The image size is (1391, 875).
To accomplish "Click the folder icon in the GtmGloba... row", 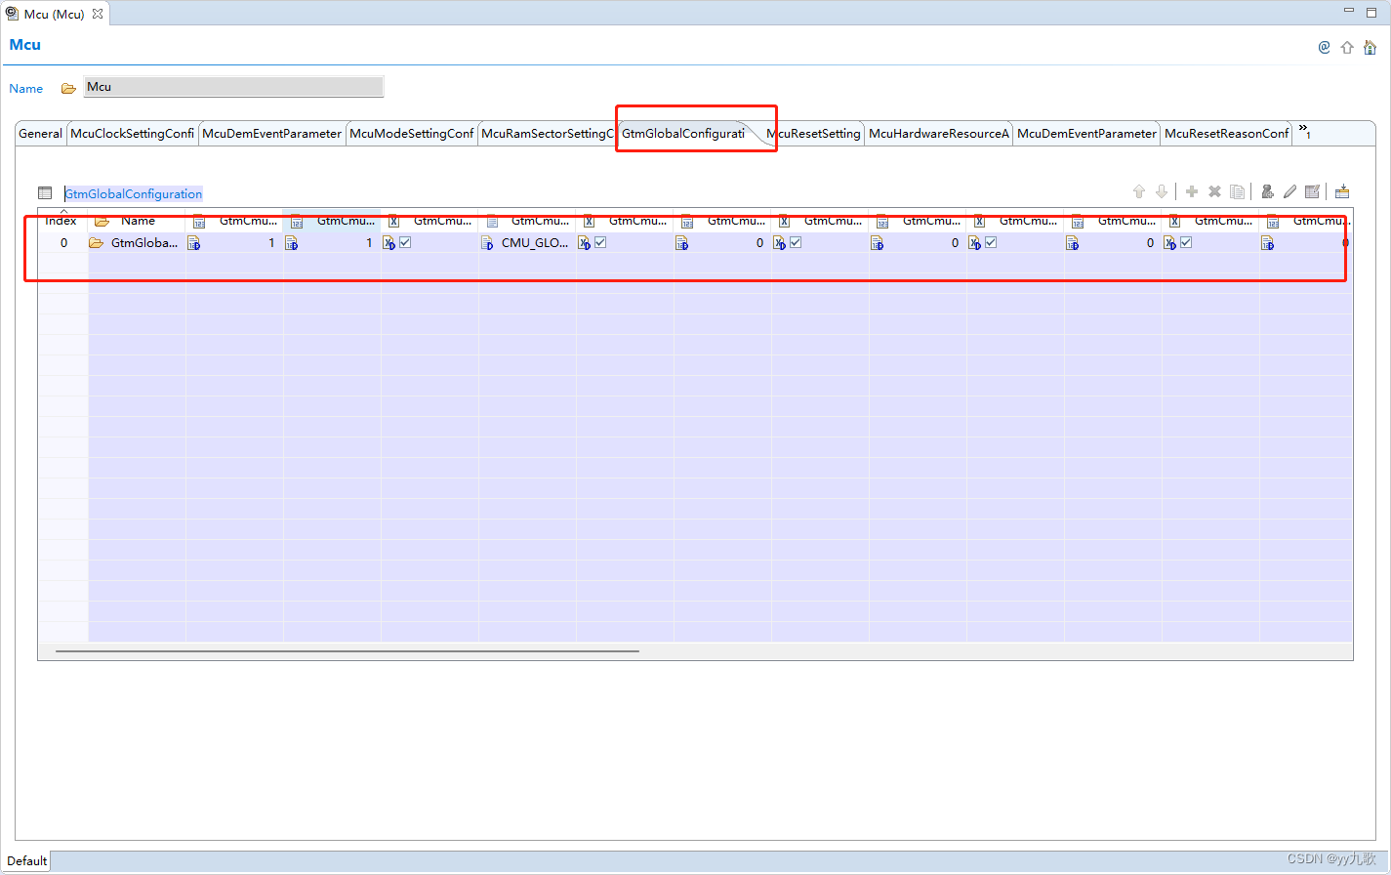I will pyautogui.click(x=97, y=243).
